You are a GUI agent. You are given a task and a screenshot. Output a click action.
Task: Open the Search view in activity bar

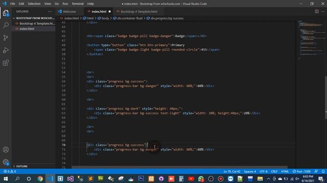6,25
